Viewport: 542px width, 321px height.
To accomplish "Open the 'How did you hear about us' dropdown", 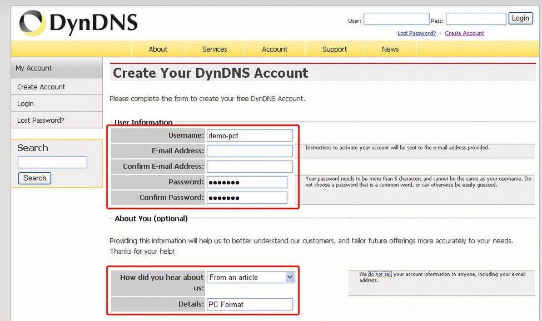I will click(251, 277).
